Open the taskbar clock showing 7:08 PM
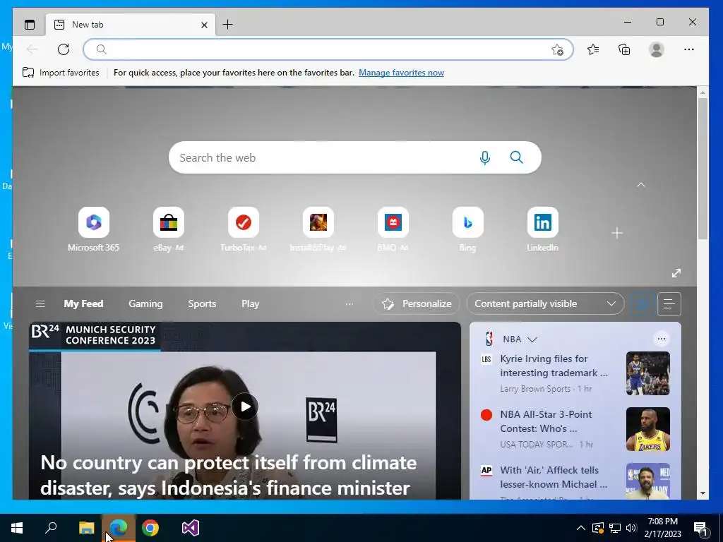This screenshot has height=542, width=723. pyautogui.click(x=662, y=528)
